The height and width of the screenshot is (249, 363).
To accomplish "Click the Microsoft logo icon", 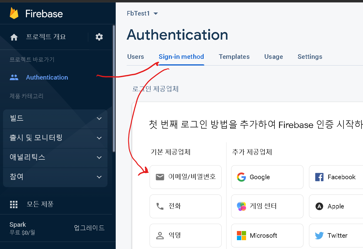I will point(241,236).
